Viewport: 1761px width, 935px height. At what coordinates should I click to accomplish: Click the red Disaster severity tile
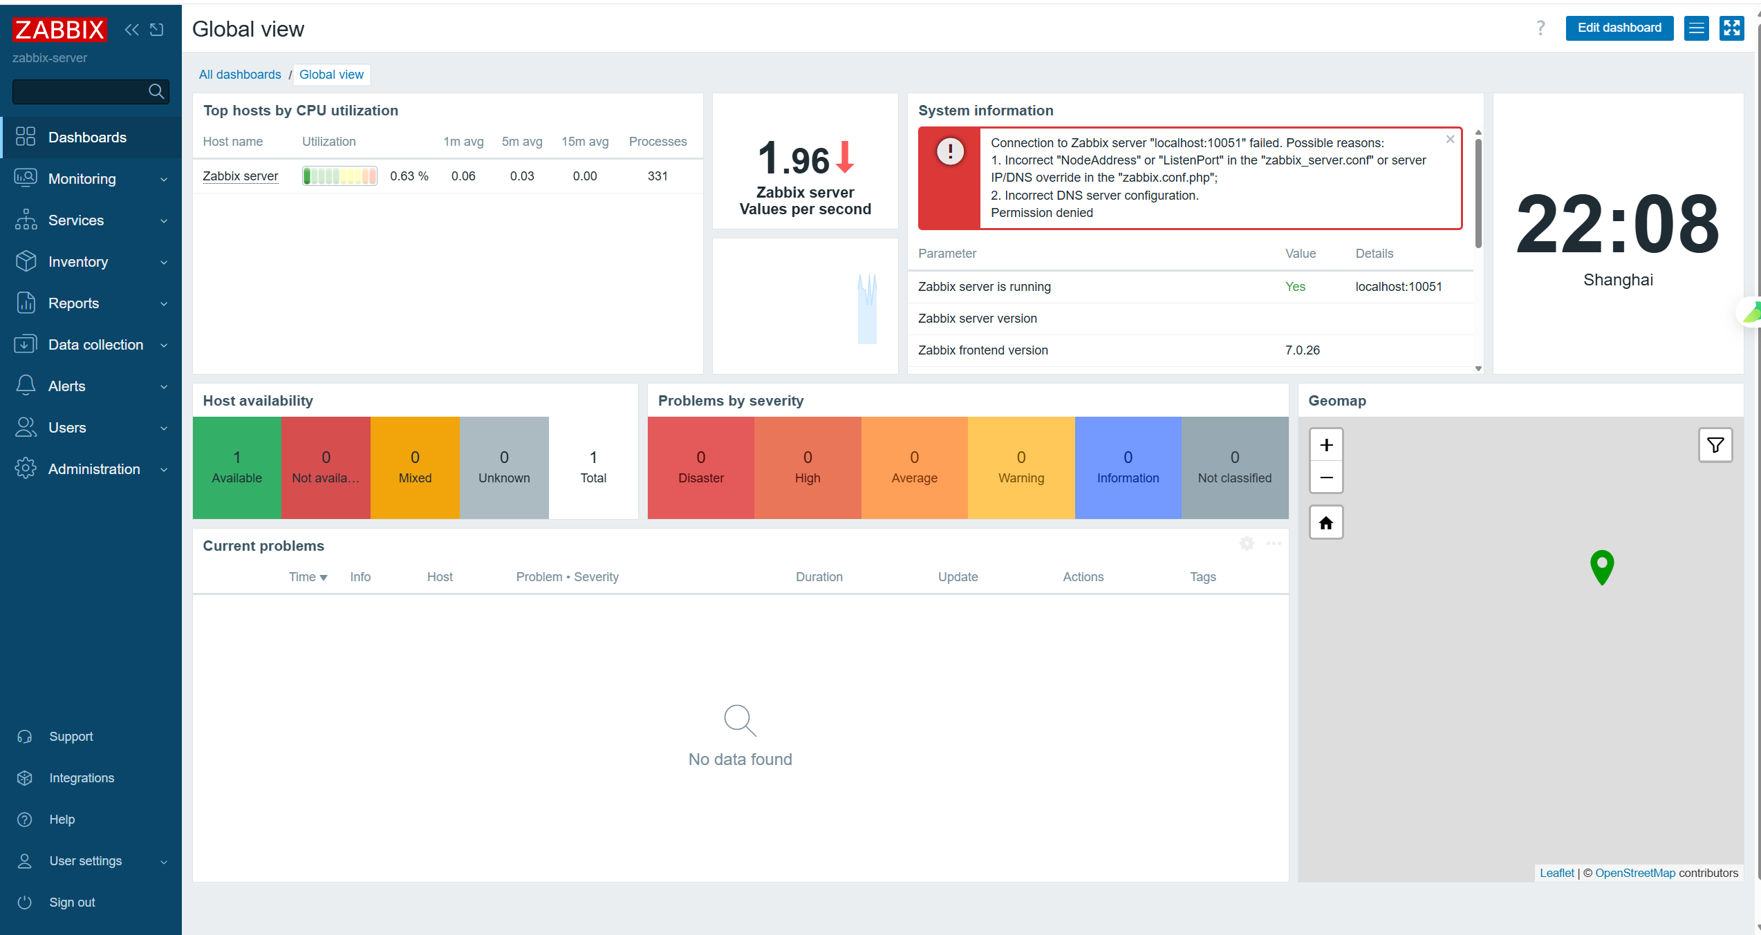pyautogui.click(x=701, y=468)
